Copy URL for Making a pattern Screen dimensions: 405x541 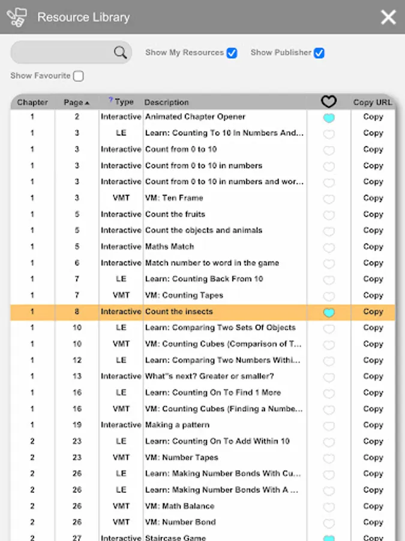[373, 425]
